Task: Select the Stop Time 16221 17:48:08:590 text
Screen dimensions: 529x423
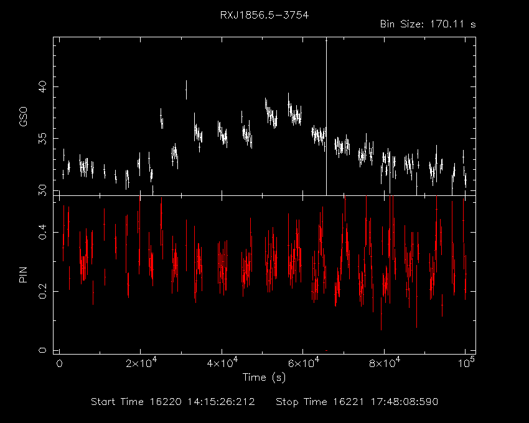Action: point(357,402)
